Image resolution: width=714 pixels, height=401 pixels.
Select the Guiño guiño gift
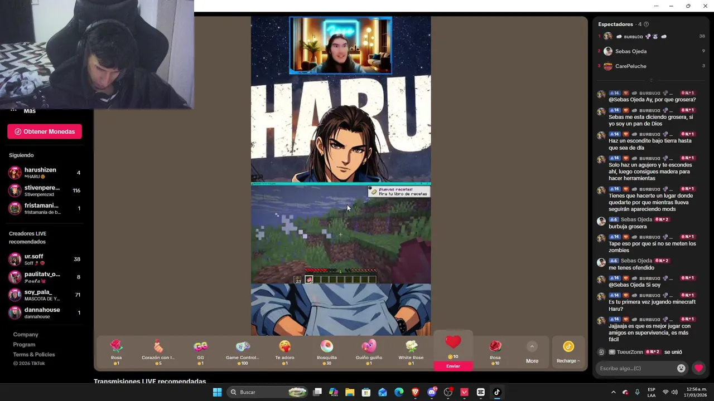point(369,353)
